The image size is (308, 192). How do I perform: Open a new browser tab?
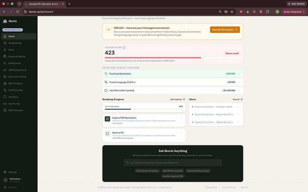click(69, 4)
